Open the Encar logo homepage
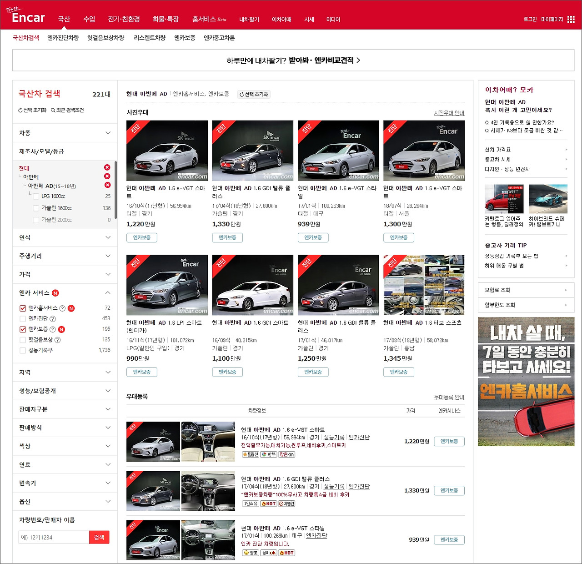The height and width of the screenshot is (564, 582). [x=25, y=15]
